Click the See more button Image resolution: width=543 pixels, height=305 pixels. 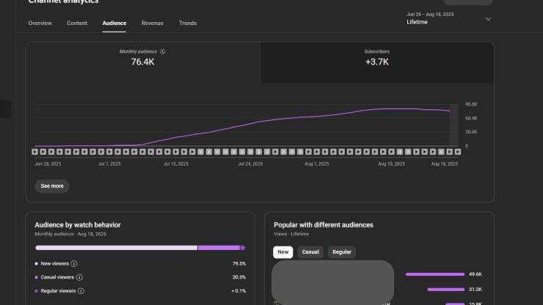coord(52,186)
